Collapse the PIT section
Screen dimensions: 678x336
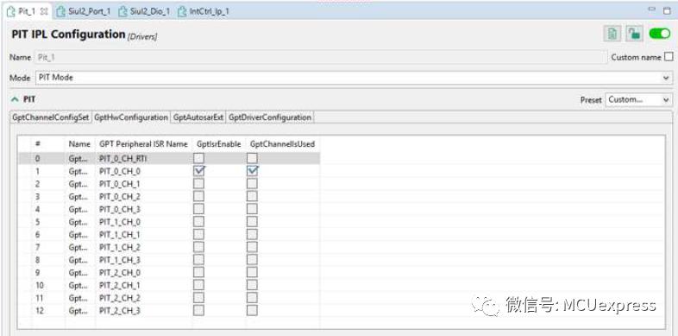click(x=16, y=99)
